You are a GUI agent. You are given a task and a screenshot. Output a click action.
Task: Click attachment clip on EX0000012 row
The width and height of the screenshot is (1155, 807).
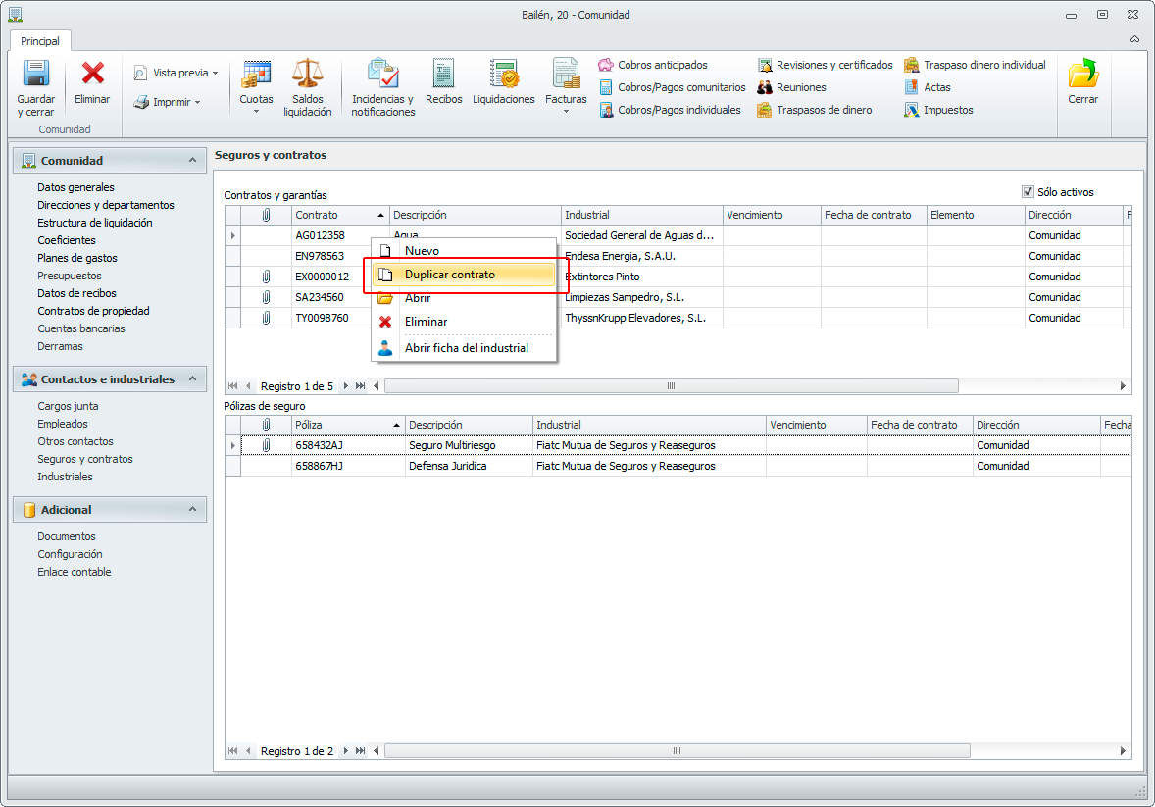pos(266,277)
